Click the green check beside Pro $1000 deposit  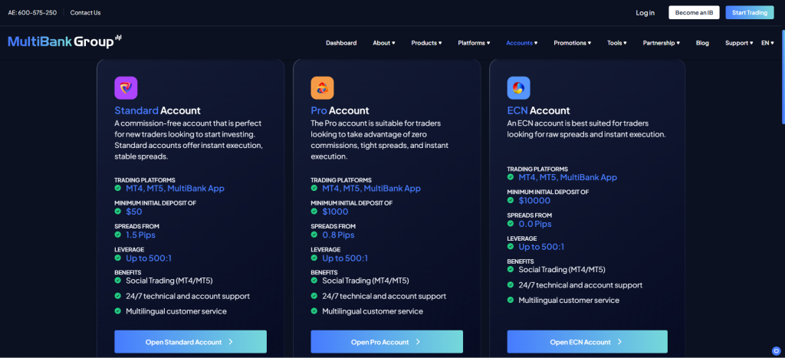coord(314,212)
